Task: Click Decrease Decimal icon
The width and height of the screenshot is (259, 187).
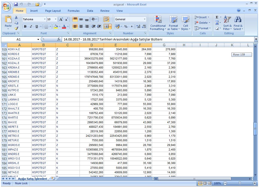Action: coord(144,26)
